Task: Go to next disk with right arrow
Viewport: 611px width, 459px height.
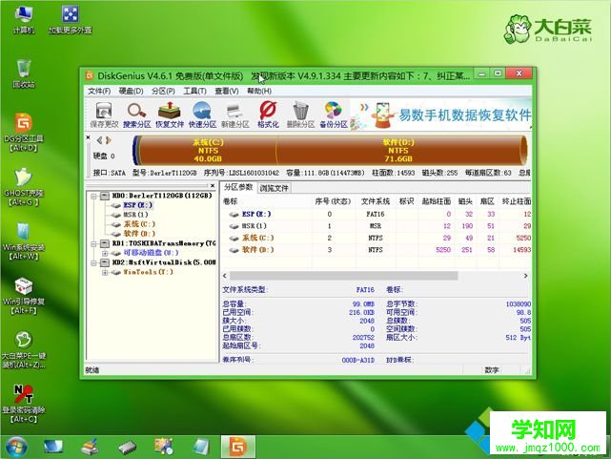Action: click(x=109, y=140)
